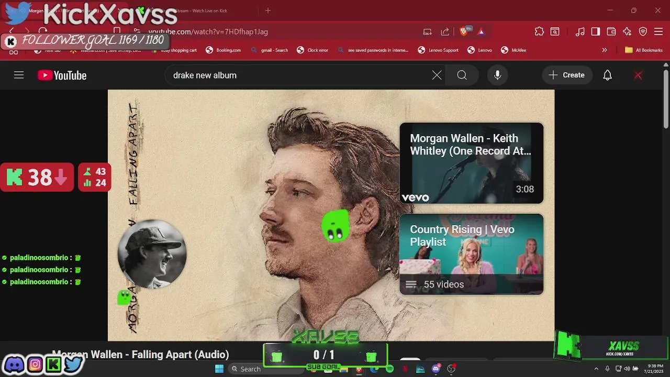Toggle the browser sidebar panel
Viewport: 670px width, 377px height.
coord(595,31)
